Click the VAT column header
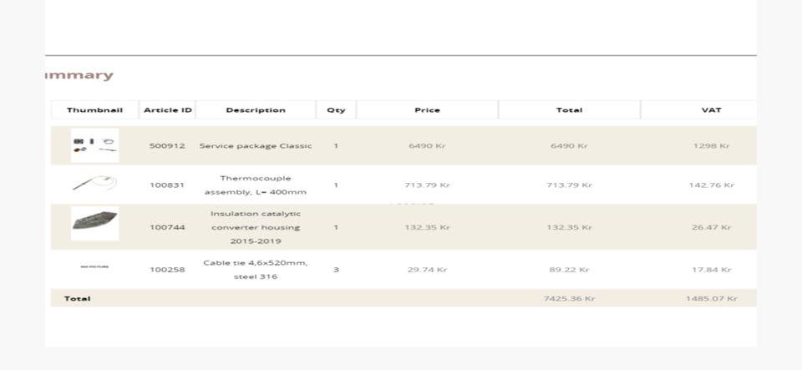Image resolution: width=802 pixels, height=370 pixels. tap(711, 110)
